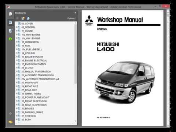Go to the 26_FRONT AXLE bookmark

pyautogui.click(x=30, y=86)
